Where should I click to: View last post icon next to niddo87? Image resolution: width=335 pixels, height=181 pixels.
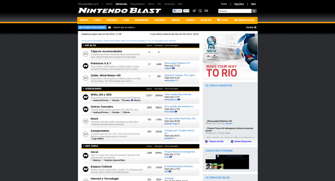tap(173, 68)
